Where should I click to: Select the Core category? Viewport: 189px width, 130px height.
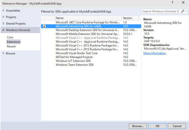tap(10, 37)
